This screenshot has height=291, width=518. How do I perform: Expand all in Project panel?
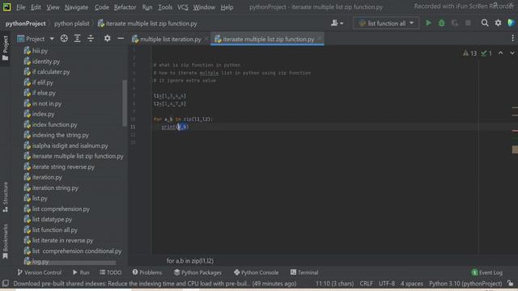pos(77,39)
